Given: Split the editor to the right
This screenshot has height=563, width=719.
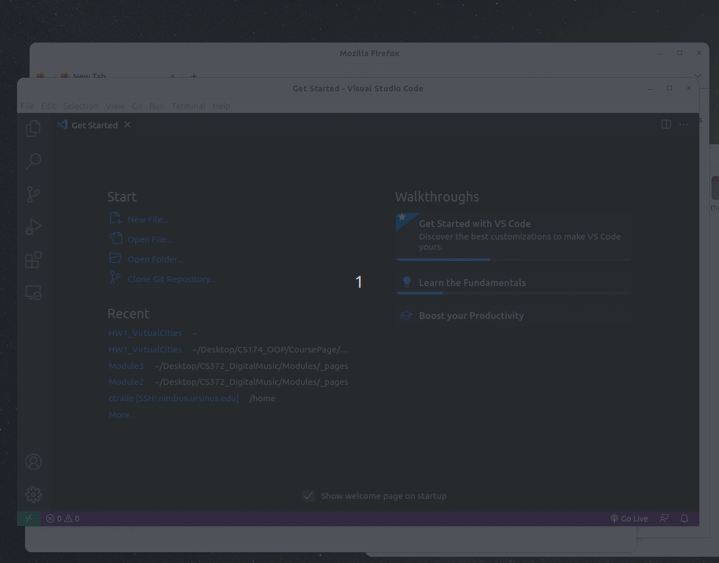Looking at the screenshot, I should coord(666,124).
